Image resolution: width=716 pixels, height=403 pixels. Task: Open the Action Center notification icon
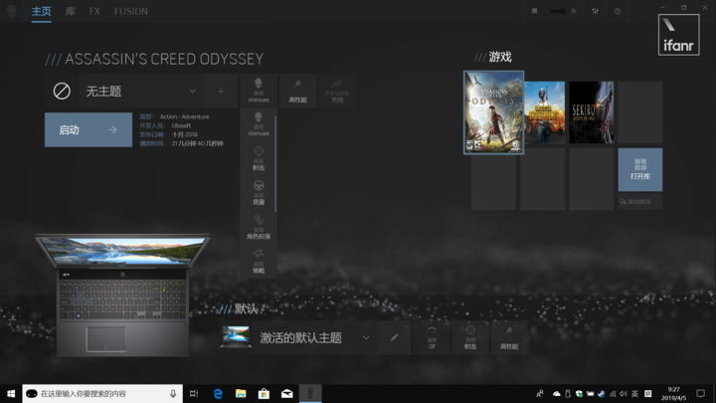coord(701,393)
